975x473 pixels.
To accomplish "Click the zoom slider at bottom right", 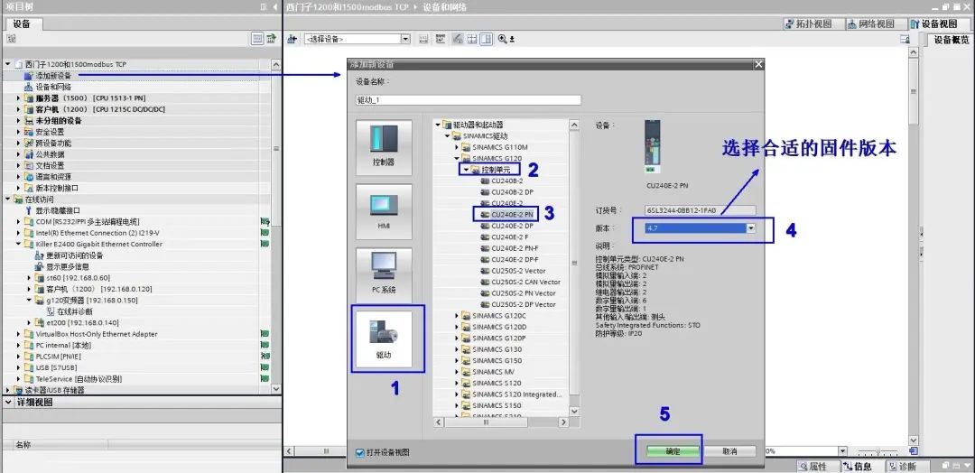I will [x=877, y=451].
